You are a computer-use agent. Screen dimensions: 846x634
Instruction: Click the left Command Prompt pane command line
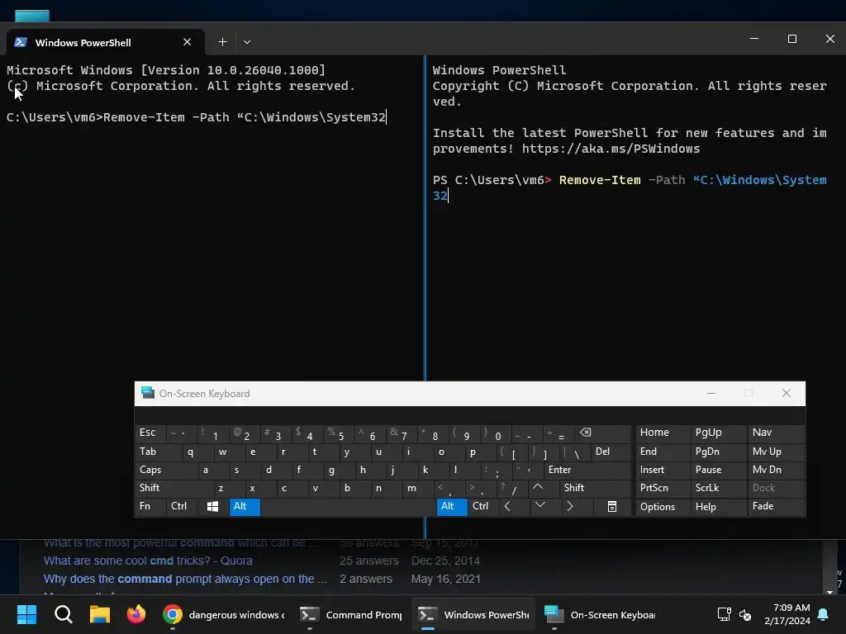197,117
